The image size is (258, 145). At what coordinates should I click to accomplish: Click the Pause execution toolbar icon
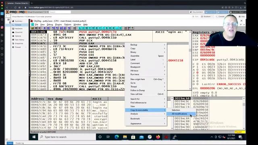point(48,28)
